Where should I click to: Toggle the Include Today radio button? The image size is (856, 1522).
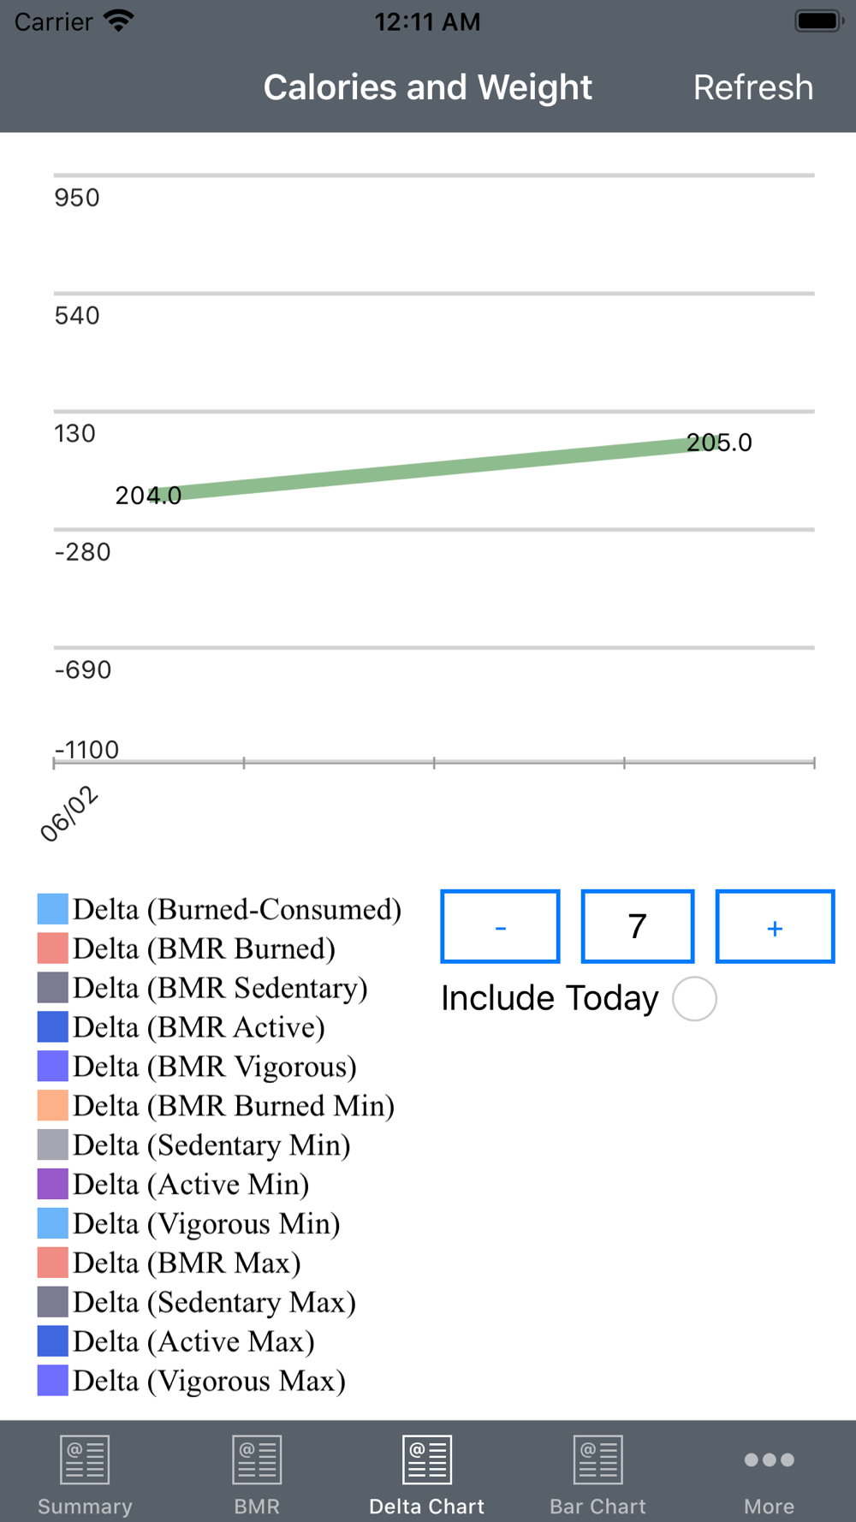coord(694,999)
